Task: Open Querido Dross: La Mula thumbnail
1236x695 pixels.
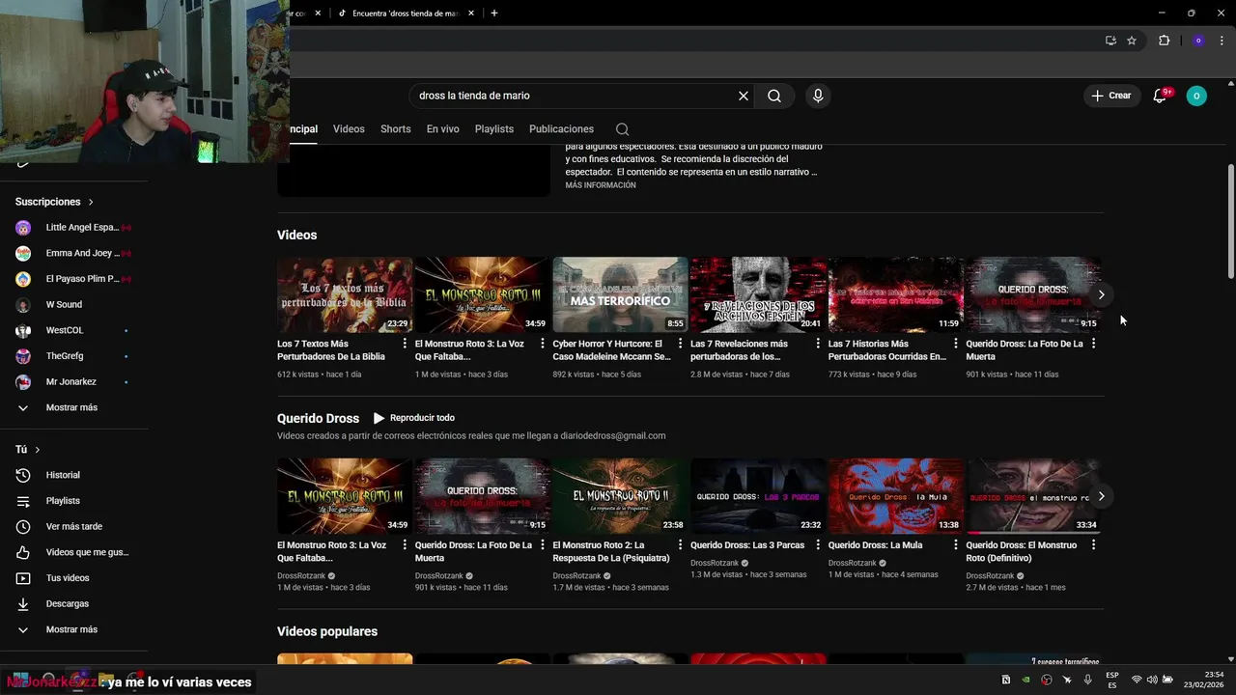Action: [896, 496]
